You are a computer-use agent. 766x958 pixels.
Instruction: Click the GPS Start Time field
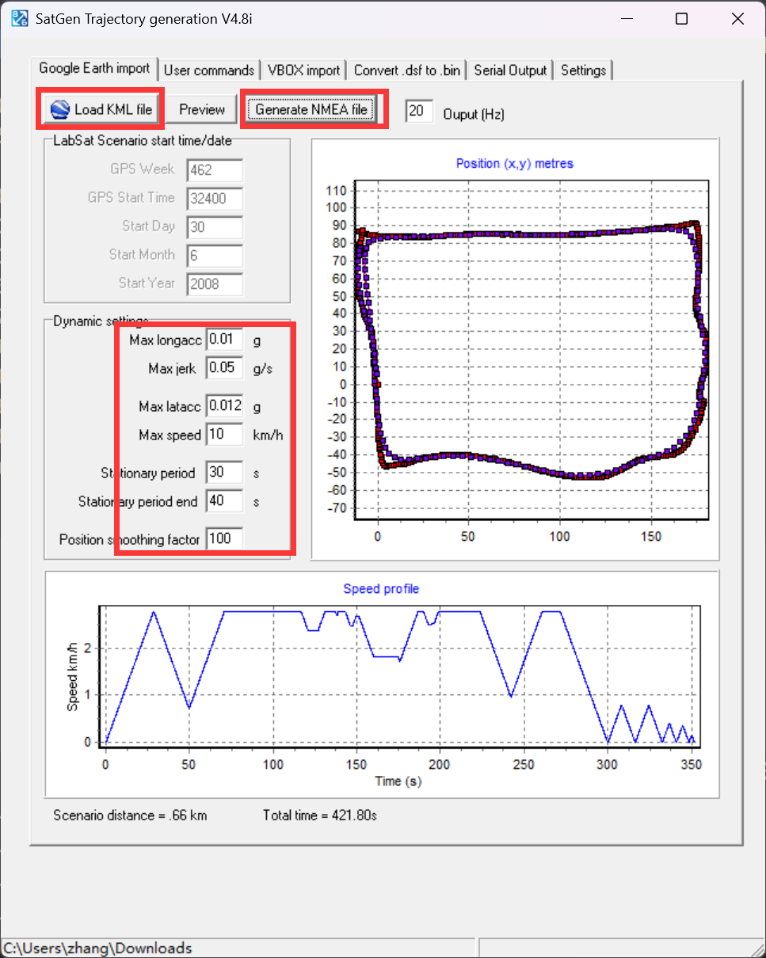click(x=215, y=198)
